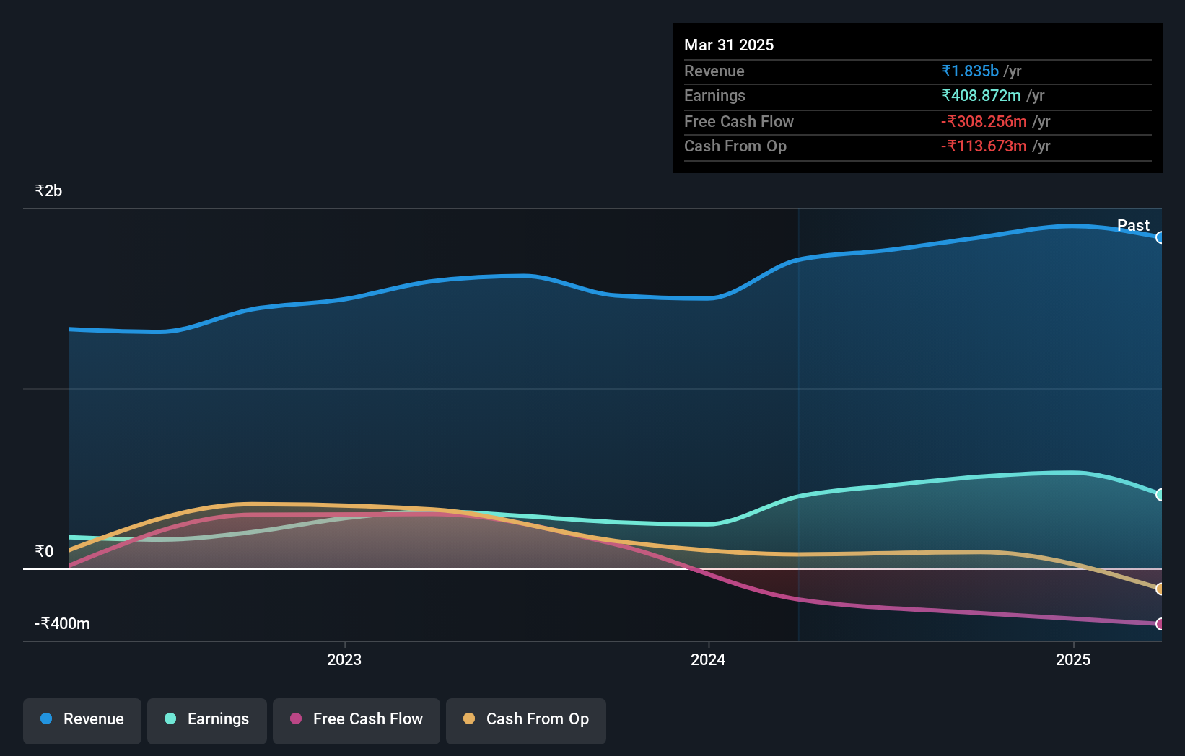This screenshot has width=1185, height=756.
Task: Expand the Past section label
Action: (1133, 226)
